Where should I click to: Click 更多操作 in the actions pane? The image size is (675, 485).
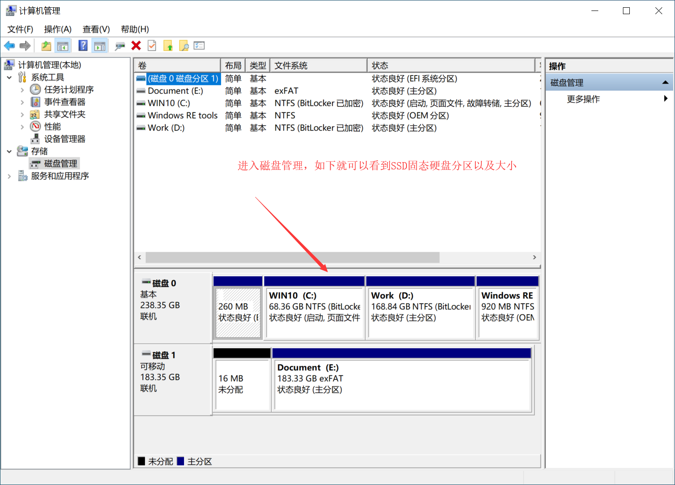point(583,99)
